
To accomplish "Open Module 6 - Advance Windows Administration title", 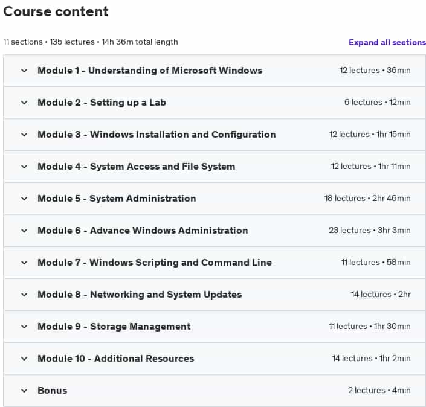I will [x=143, y=231].
